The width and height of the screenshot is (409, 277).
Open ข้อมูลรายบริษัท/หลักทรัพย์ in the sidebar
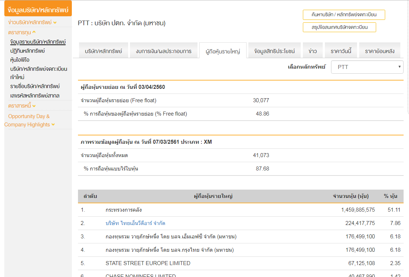coord(38,42)
